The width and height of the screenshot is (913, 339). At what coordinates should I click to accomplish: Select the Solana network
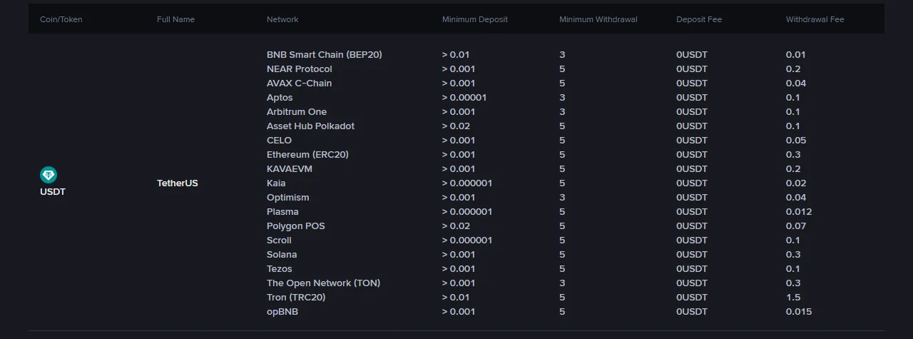[282, 255]
